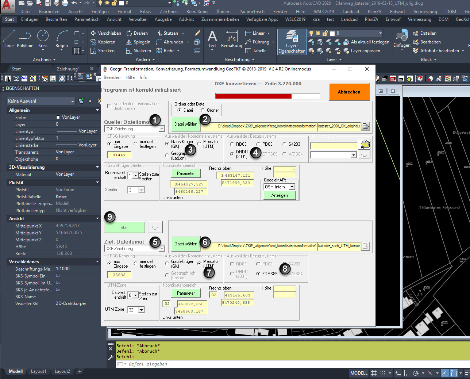Click Erstellen block tool

(424, 33)
